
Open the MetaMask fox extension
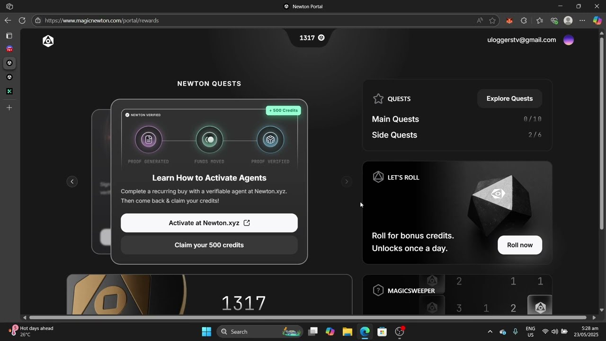tap(509, 20)
